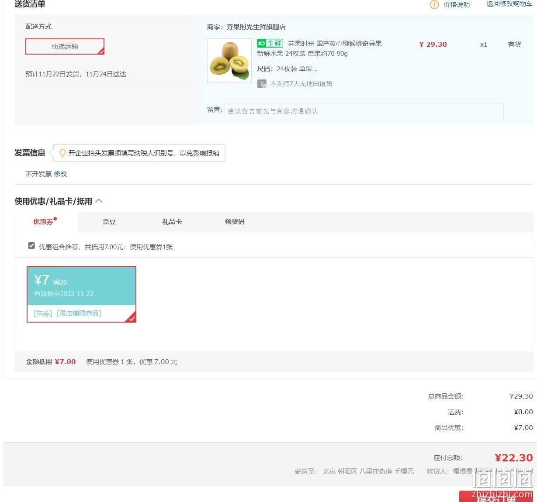Go back via 返回修改购物车 link
This screenshot has height=502, width=537.
[x=509, y=4]
